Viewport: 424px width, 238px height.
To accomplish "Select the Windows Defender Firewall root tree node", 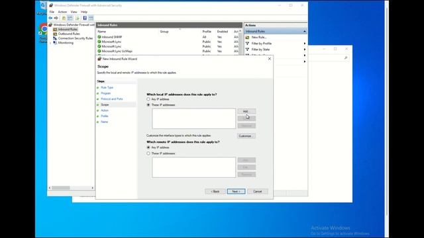I will tap(72, 25).
